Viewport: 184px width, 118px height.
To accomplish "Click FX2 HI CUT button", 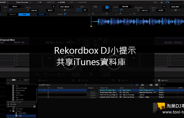I will (x=161, y=10).
